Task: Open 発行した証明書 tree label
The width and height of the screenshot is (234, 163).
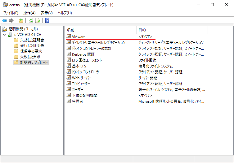Action: (32, 46)
